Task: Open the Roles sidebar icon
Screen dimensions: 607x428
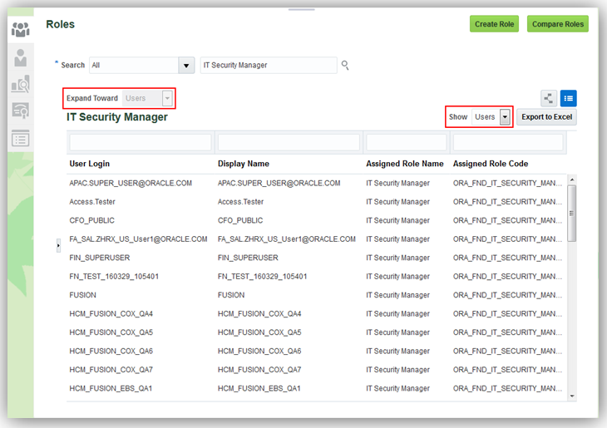Action: [21, 29]
